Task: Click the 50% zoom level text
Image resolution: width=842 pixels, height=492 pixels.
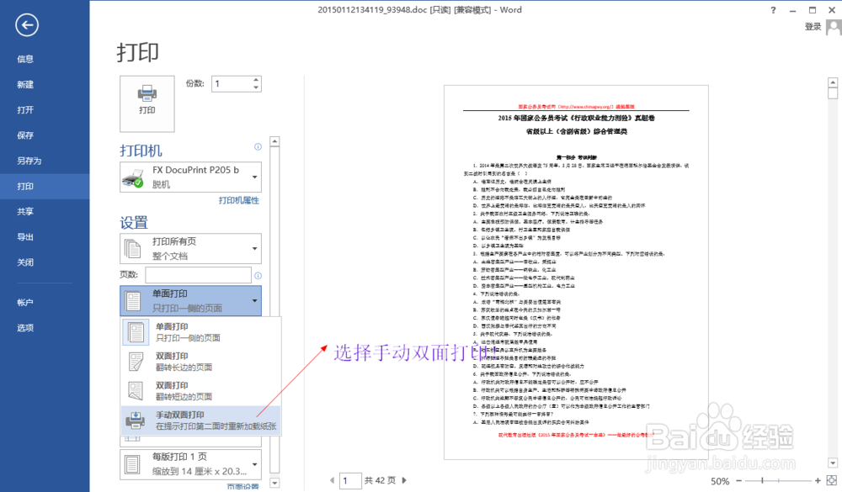Action: pos(720,481)
